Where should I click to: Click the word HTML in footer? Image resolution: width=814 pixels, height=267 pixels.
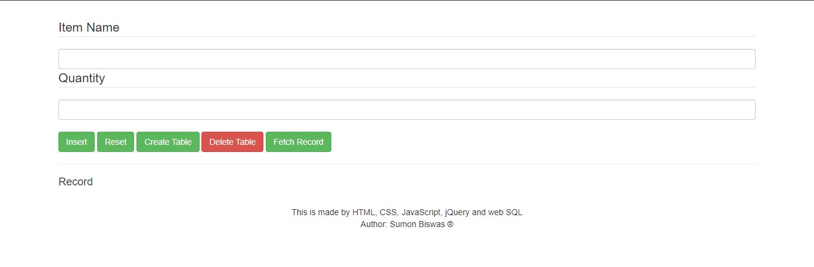[x=364, y=212]
